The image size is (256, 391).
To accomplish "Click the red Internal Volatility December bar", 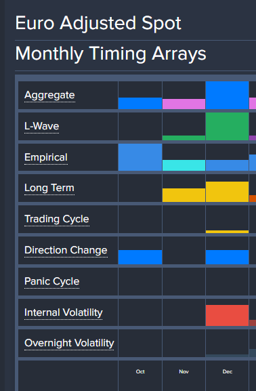I will (x=228, y=316).
